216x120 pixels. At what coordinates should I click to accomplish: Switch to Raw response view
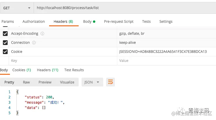(x=26, y=82)
